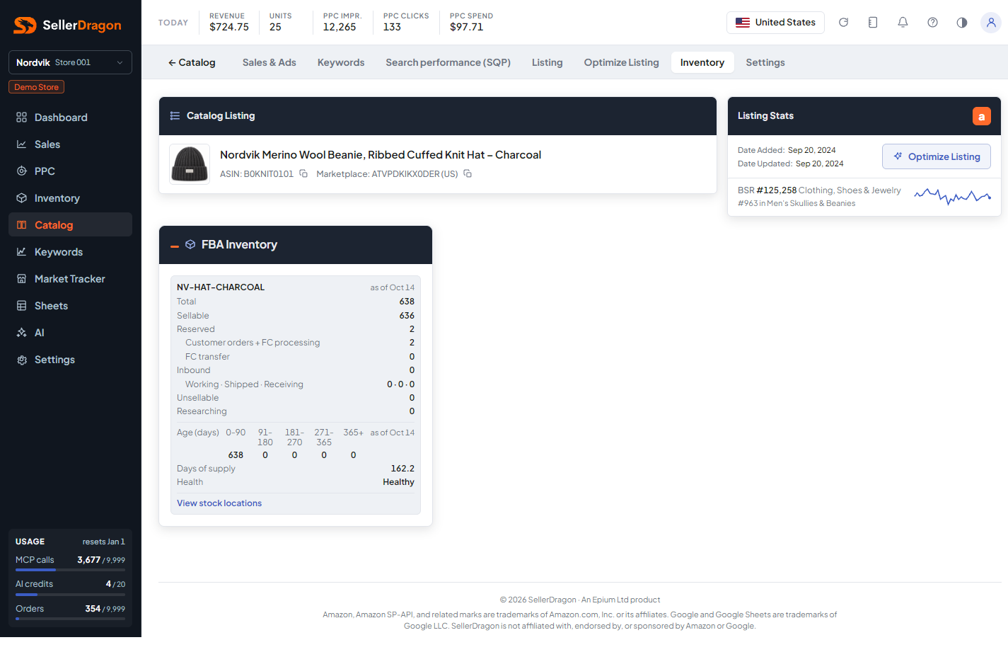Switch to the Keywords tab
This screenshot has width=1008, height=652.
tap(341, 62)
